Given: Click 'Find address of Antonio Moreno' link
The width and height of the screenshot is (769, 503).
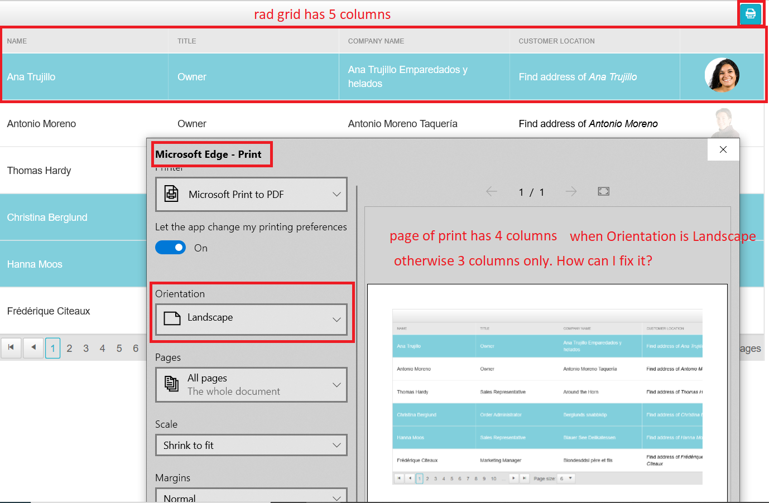Looking at the screenshot, I should pyautogui.click(x=588, y=124).
